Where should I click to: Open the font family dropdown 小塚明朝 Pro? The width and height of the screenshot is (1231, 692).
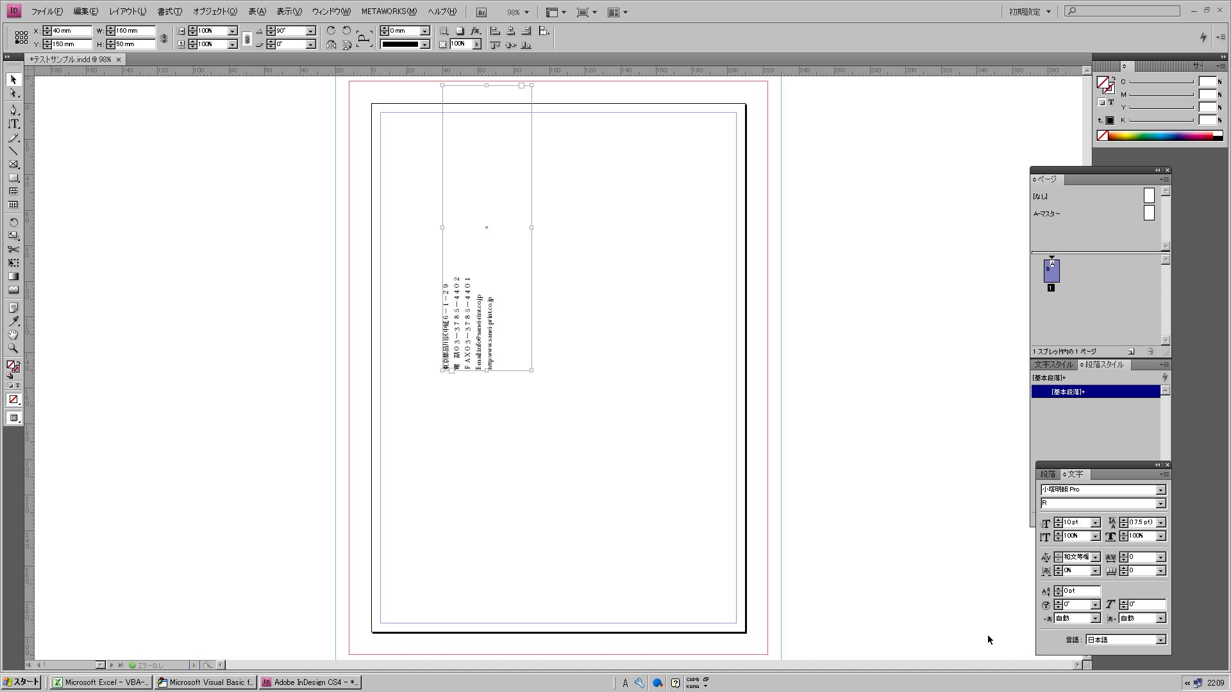click(x=1160, y=490)
